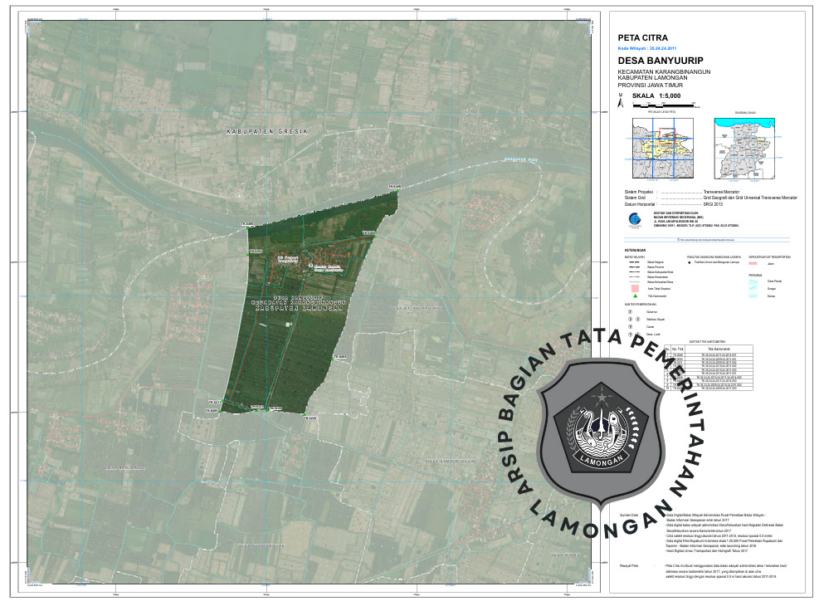Click the Danau lake symbol in legend

[x=753, y=296]
